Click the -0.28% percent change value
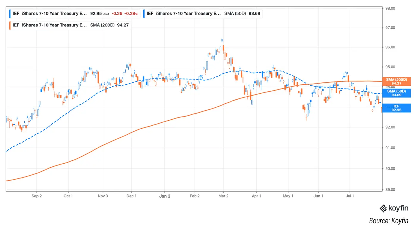This screenshot has width=416, height=233. [131, 13]
